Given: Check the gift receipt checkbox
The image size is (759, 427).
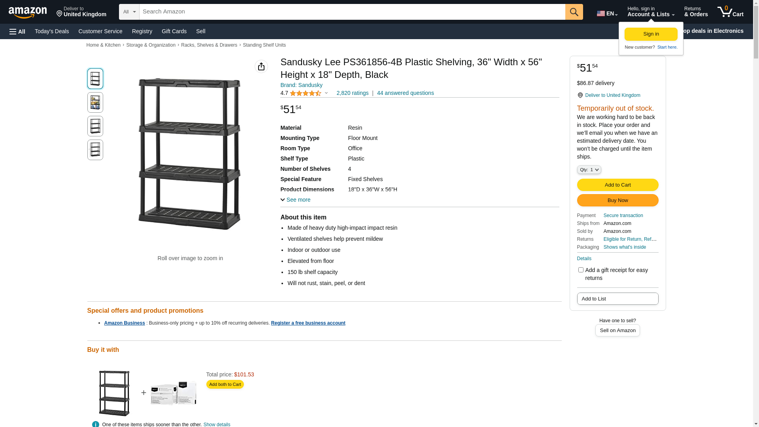Looking at the screenshot, I should 581,270.
